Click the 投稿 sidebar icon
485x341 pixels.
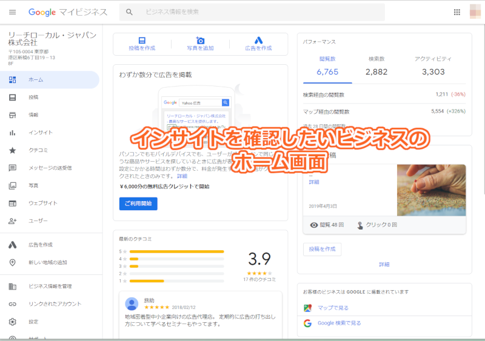(12, 98)
